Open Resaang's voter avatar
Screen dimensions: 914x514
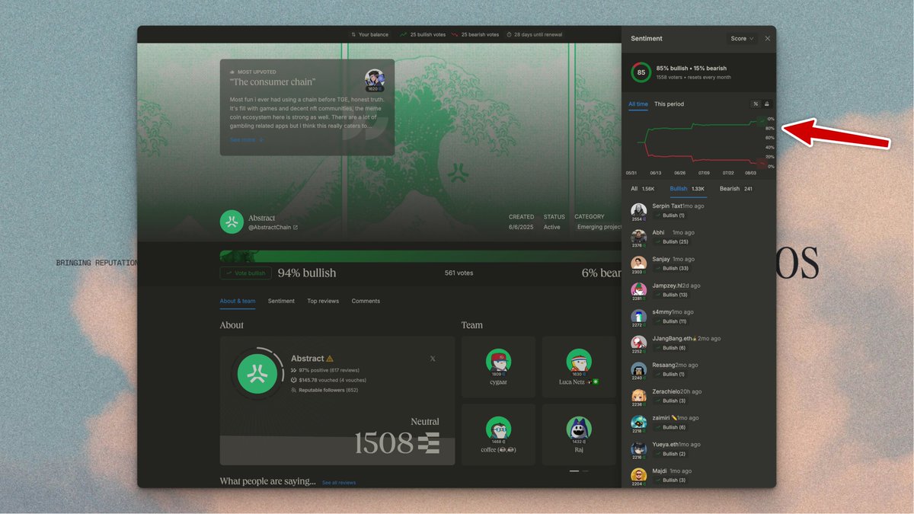pyautogui.click(x=639, y=369)
